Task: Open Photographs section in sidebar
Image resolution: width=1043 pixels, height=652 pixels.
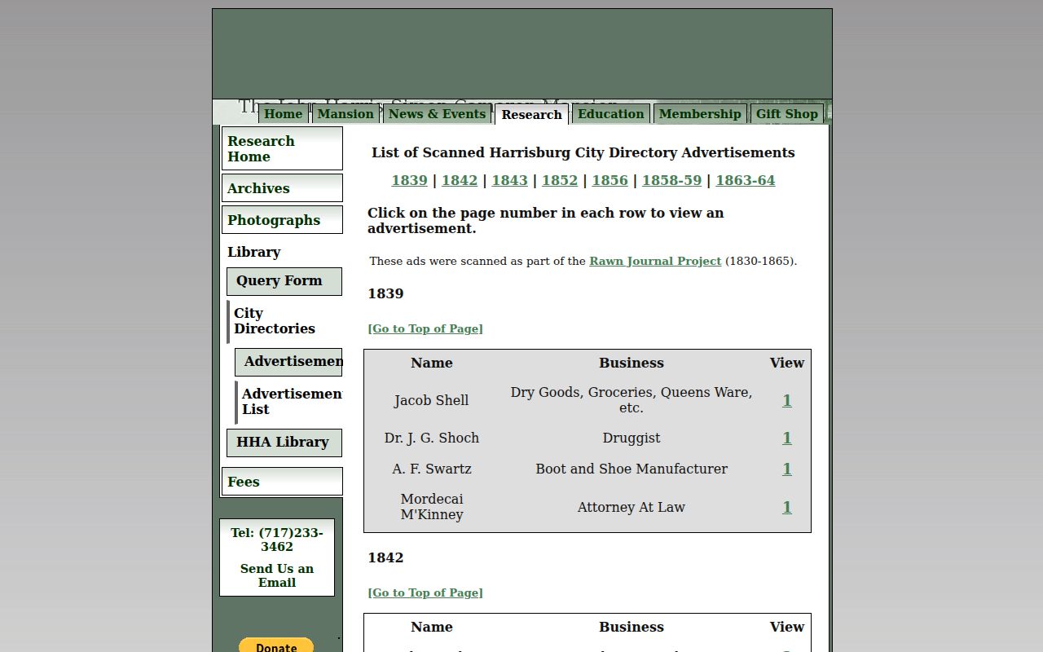Action: pyautogui.click(x=282, y=220)
